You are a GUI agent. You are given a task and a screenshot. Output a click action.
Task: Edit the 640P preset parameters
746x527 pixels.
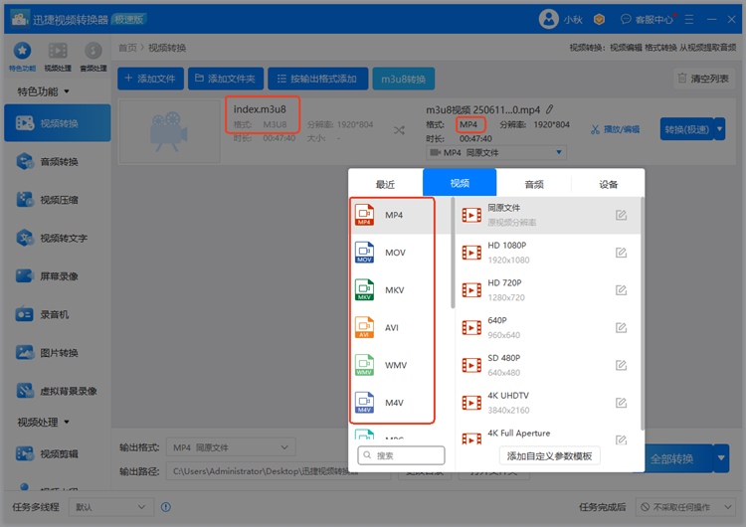pos(621,328)
